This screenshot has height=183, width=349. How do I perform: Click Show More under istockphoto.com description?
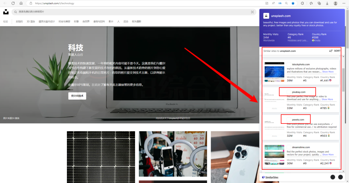tap(328, 72)
